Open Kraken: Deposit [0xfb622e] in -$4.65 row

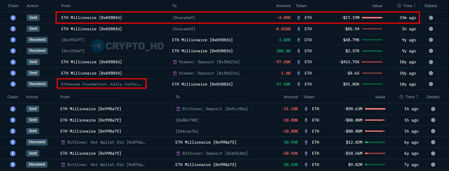click(209, 73)
